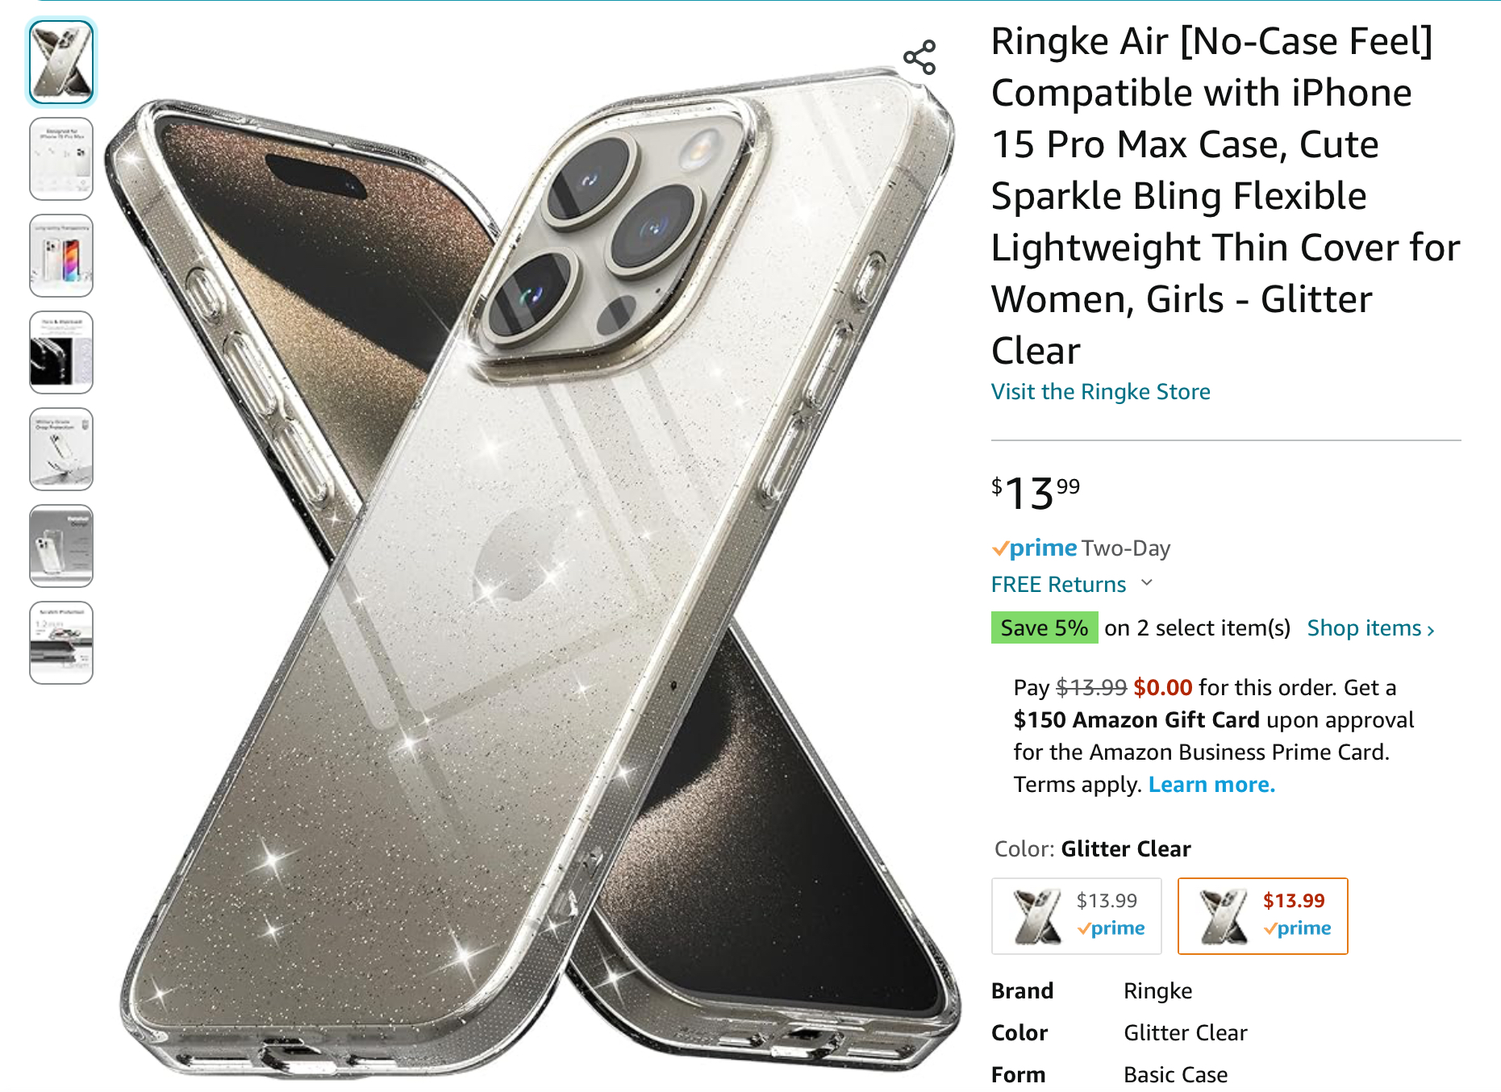
Task: Click the prime logo near Two-Day
Action: 1034,548
